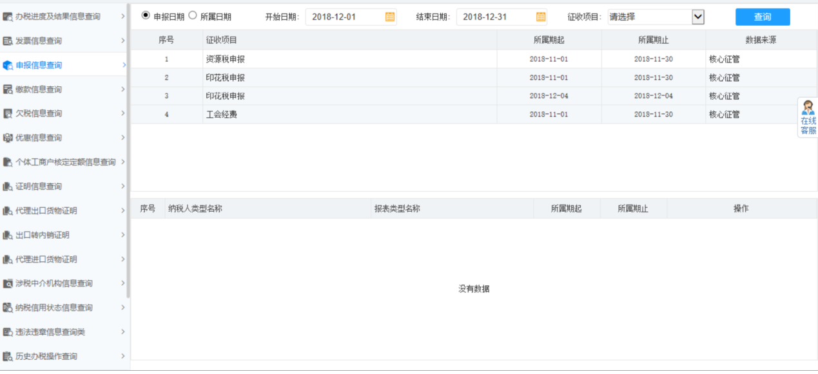Open the end date calendar icon
818x374 pixels.
coord(541,17)
